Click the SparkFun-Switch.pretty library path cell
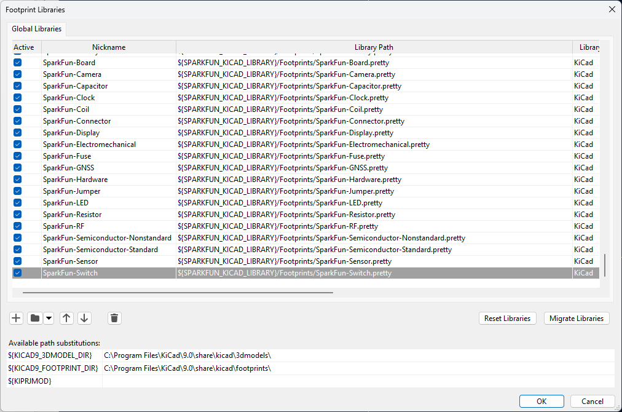Image resolution: width=622 pixels, height=412 pixels. [x=374, y=273]
